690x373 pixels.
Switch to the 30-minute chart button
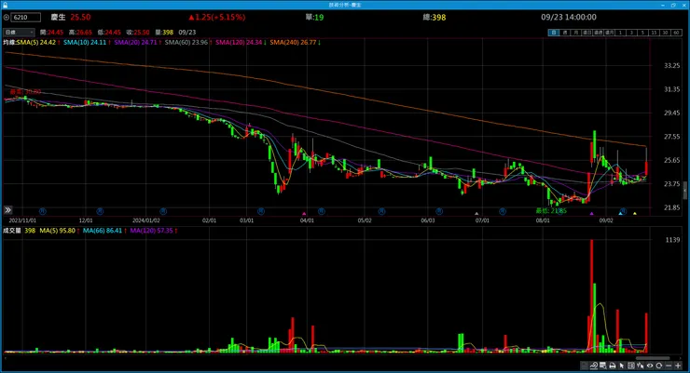(665, 33)
